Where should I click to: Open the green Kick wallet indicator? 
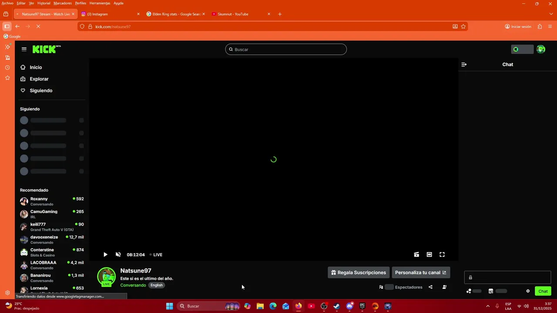point(522,49)
